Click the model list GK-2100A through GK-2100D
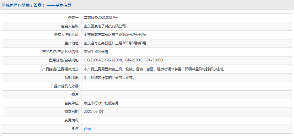Screen dimensions: 294x137 (x=123, y=60)
